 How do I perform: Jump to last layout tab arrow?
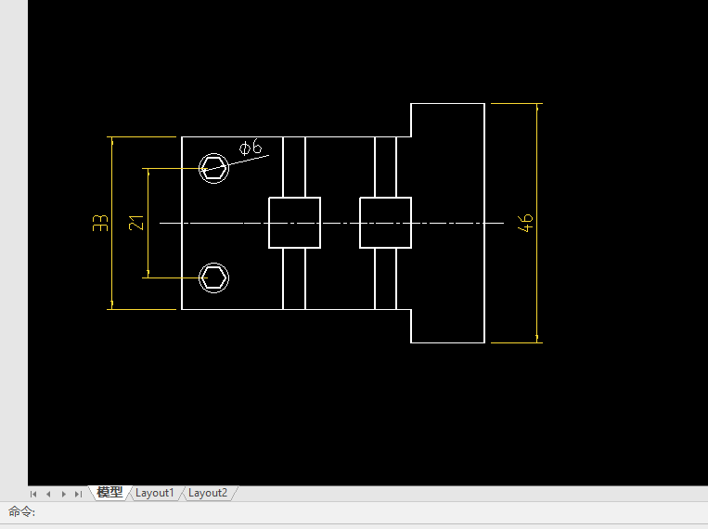pyautogui.click(x=79, y=494)
